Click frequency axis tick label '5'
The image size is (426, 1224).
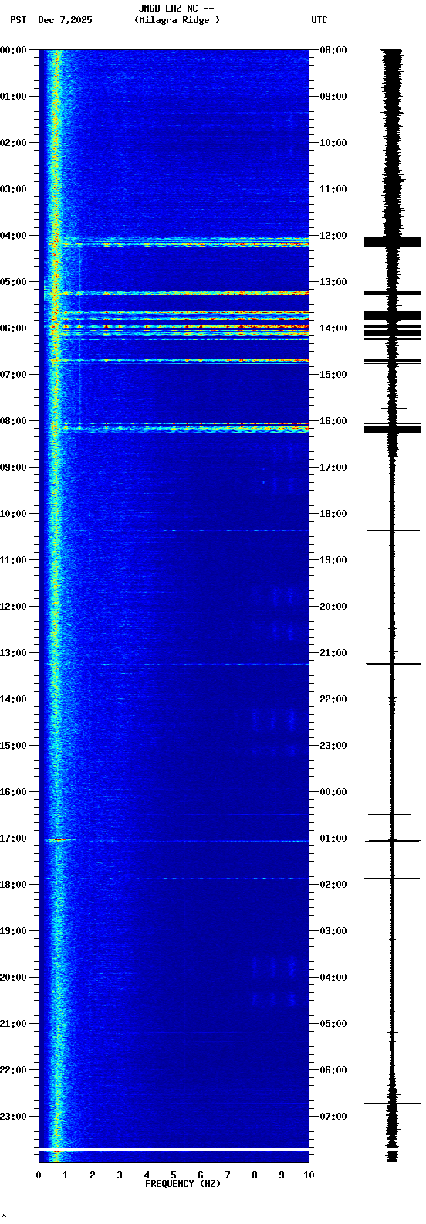pyautogui.click(x=174, y=1175)
